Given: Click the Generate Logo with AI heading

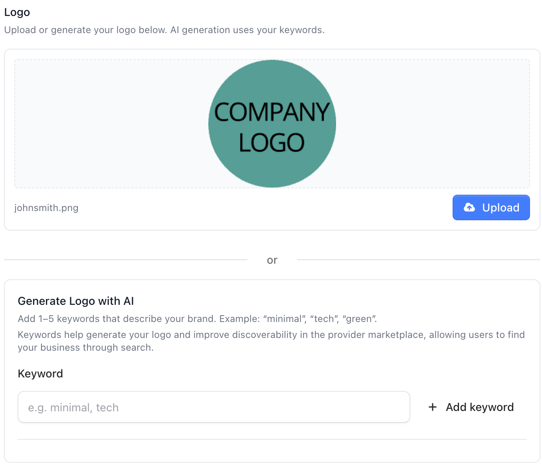Looking at the screenshot, I should coord(76,301).
